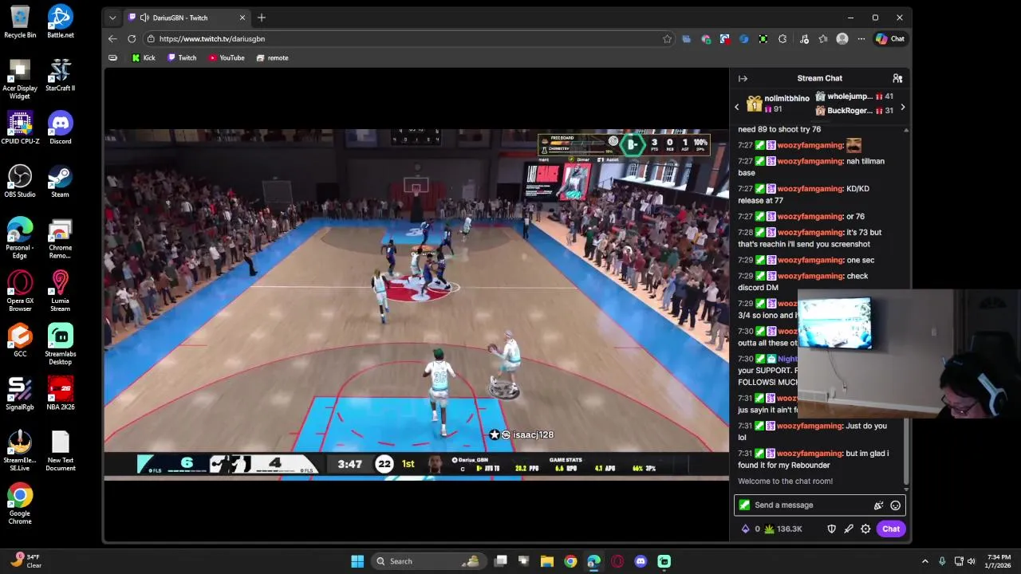Image resolution: width=1021 pixels, height=574 pixels.
Task: Click the purple Chat send button
Action: [x=891, y=529]
